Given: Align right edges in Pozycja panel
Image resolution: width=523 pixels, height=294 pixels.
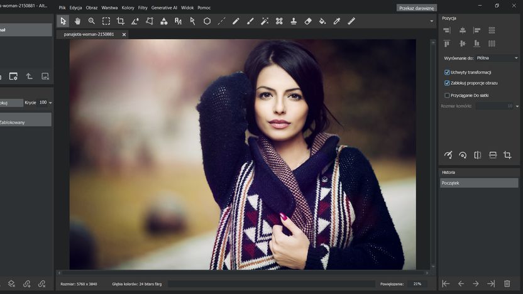Looking at the screenshot, I should click(x=447, y=30).
